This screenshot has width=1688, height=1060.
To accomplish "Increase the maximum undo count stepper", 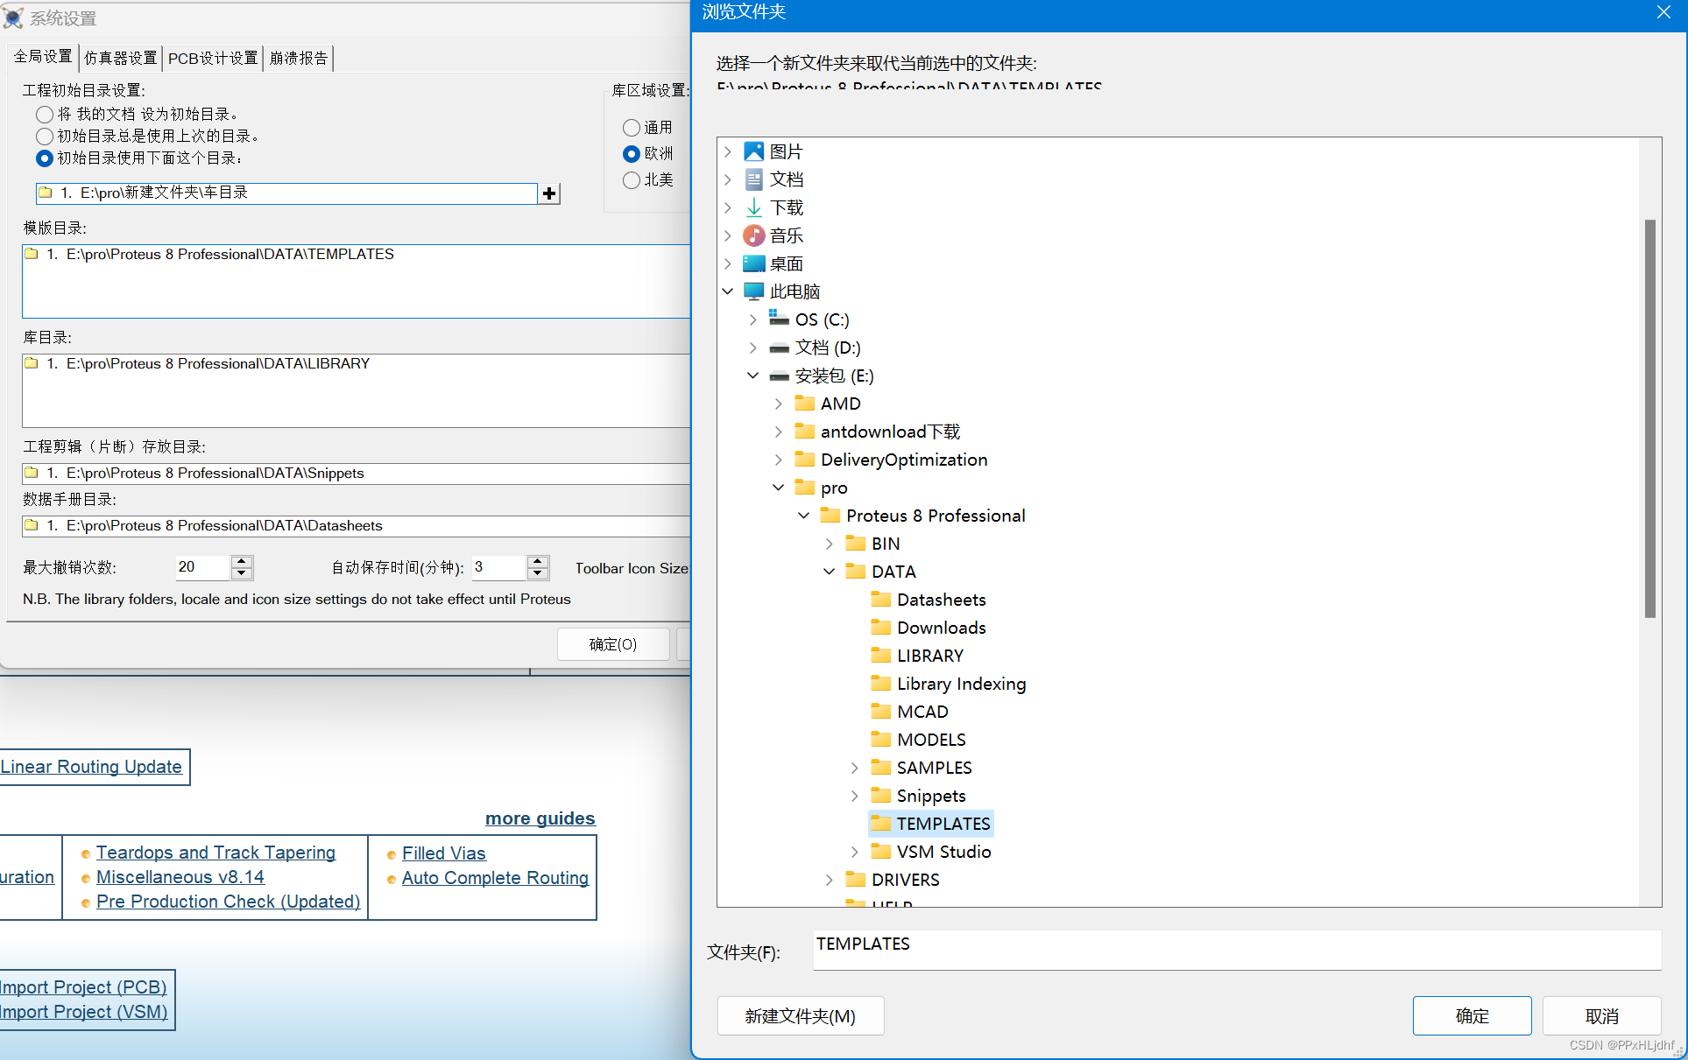I will (242, 561).
